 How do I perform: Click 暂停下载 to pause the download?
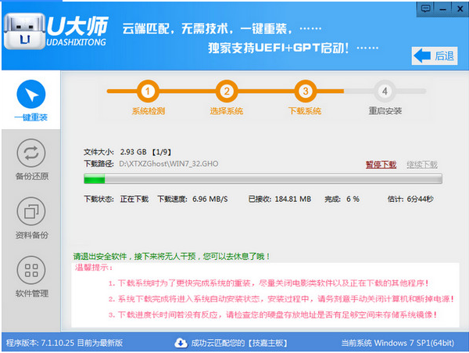pyautogui.click(x=381, y=164)
